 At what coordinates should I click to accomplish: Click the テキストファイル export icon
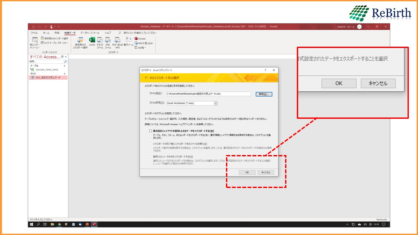tap(100, 42)
